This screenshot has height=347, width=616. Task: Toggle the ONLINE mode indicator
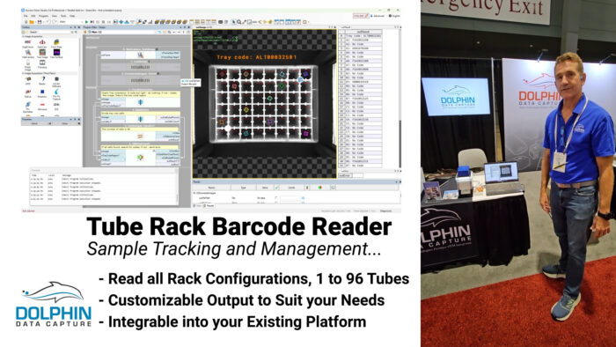[x=360, y=16]
